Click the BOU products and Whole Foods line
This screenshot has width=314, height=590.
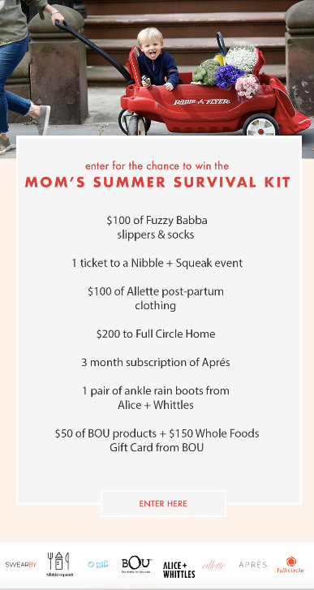pyautogui.click(x=157, y=440)
